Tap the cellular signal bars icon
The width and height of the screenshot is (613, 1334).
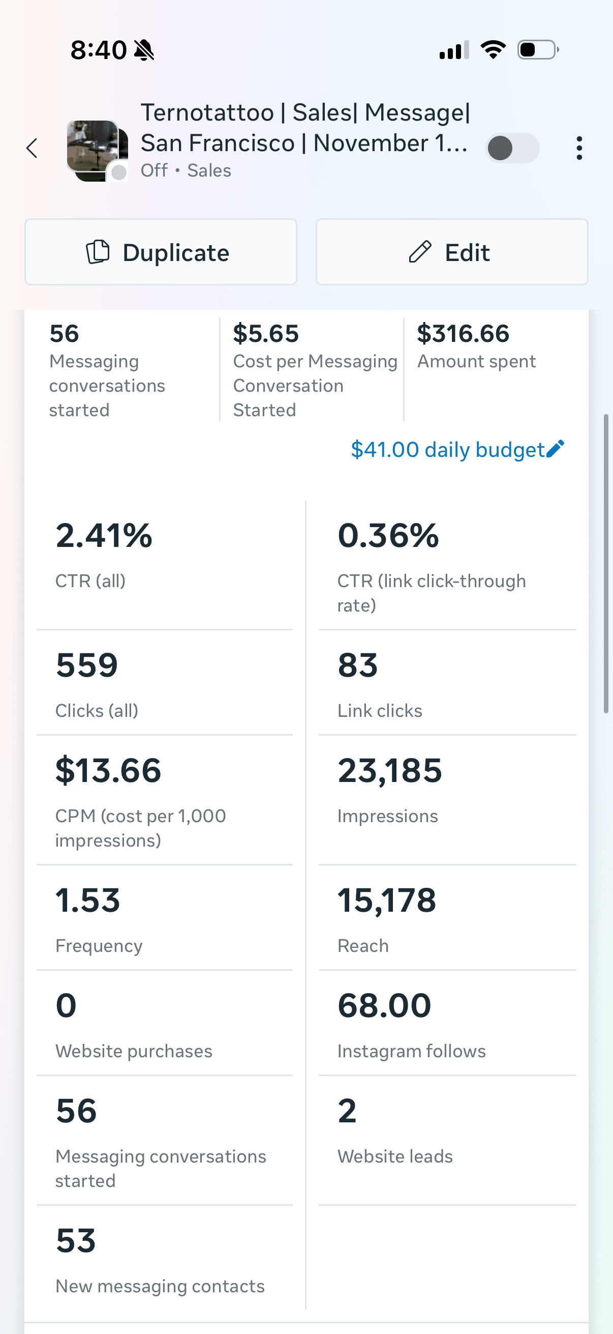click(x=453, y=49)
